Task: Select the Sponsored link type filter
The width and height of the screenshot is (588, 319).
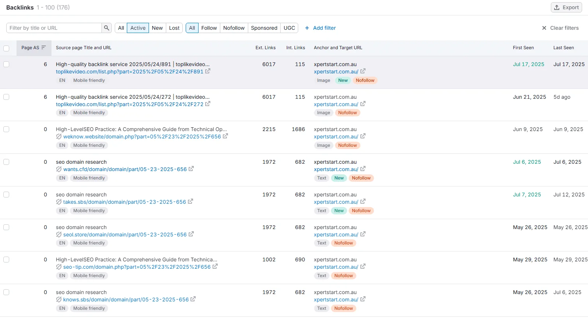Action: (264, 28)
